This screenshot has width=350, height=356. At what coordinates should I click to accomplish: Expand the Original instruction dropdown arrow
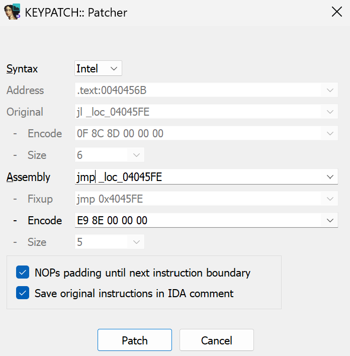coord(330,112)
